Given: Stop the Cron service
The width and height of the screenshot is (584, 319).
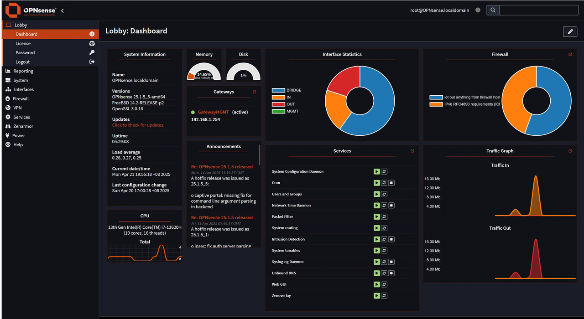Looking at the screenshot, I should tap(391, 183).
